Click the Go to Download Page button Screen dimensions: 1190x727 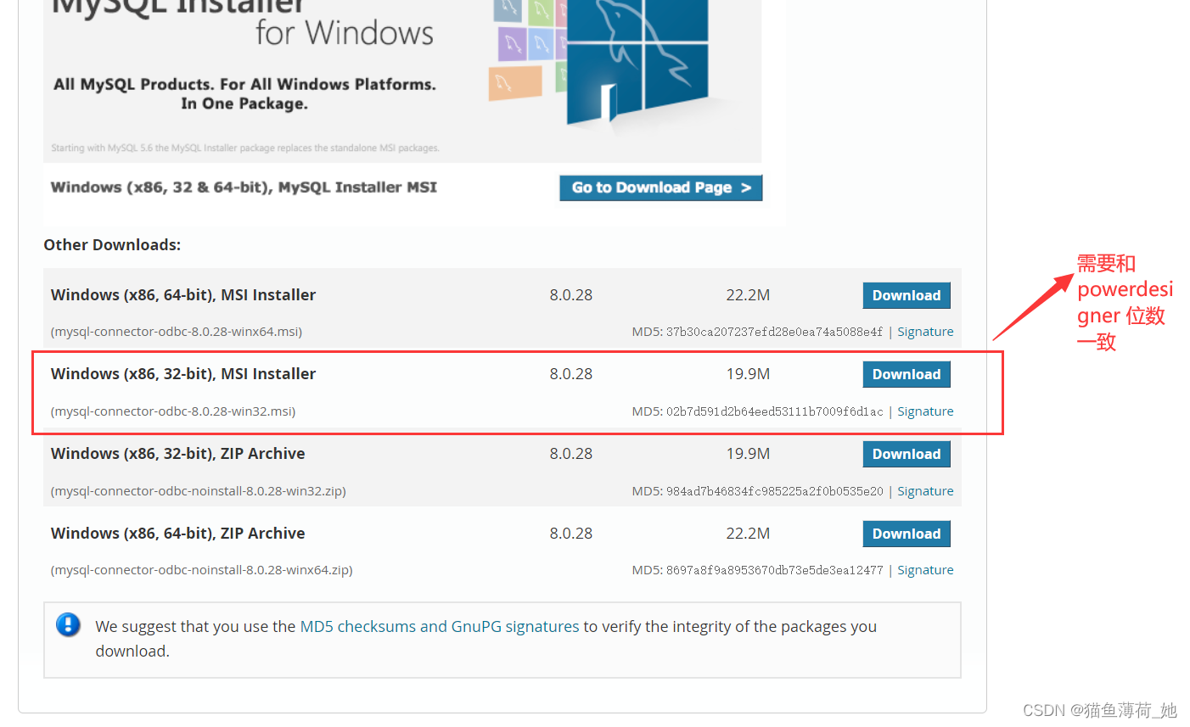[660, 187]
